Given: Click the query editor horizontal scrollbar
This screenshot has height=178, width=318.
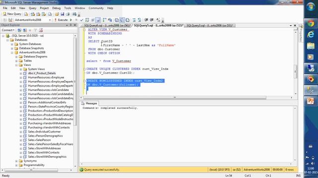Looking at the screenshot, I should pyautogui.click(x=174, y=97).
